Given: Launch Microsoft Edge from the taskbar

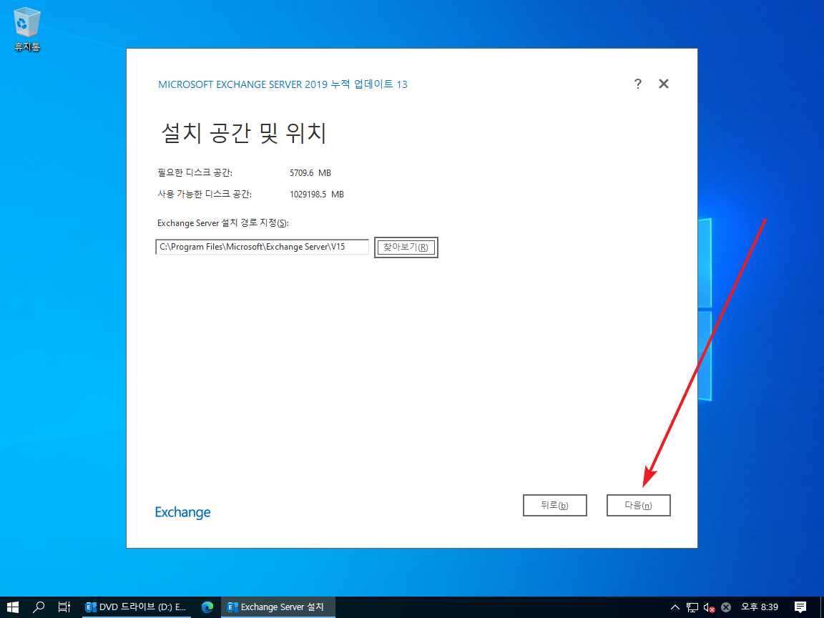Looking at the screenshot, I should coord(207,607).
